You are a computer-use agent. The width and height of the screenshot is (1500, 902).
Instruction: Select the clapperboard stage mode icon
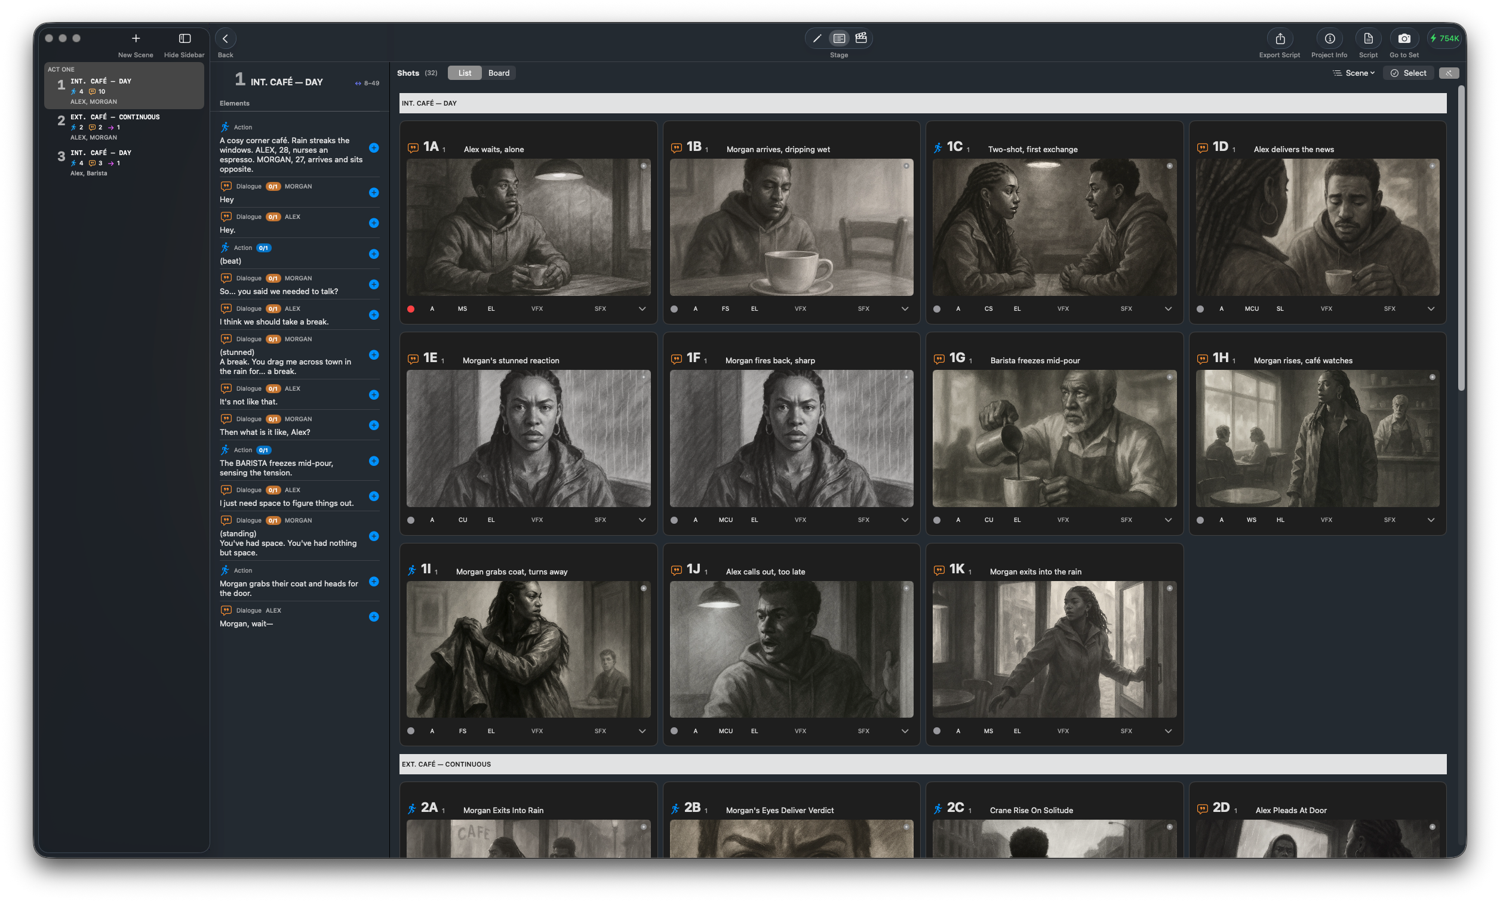click(860, 38)
